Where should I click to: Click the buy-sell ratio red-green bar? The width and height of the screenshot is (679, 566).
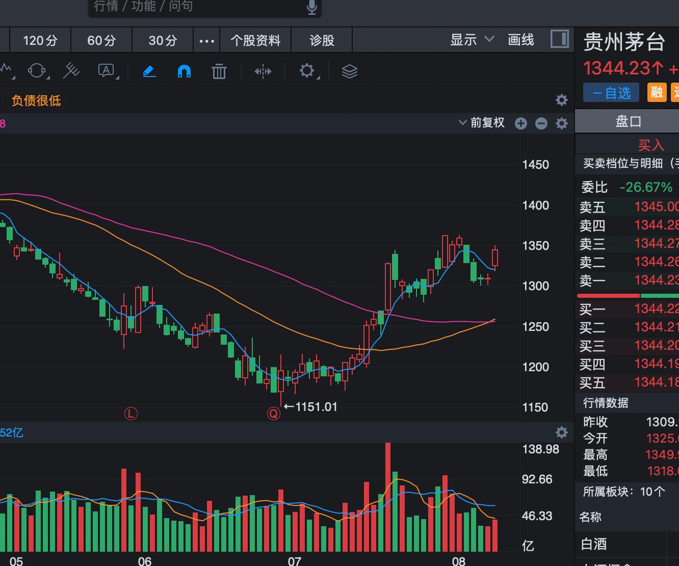[x=628, y=295]
